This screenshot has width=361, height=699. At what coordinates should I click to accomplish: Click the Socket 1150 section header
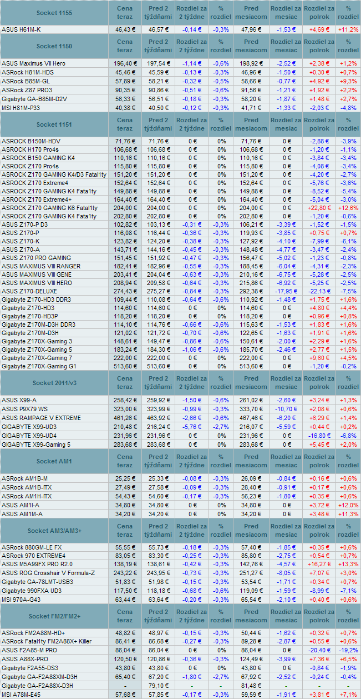(54, 46)
